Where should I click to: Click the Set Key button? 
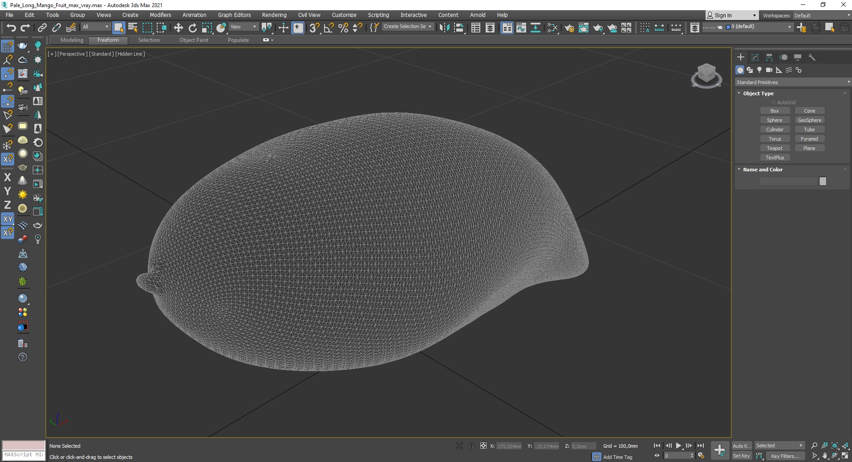coord(742,456)
